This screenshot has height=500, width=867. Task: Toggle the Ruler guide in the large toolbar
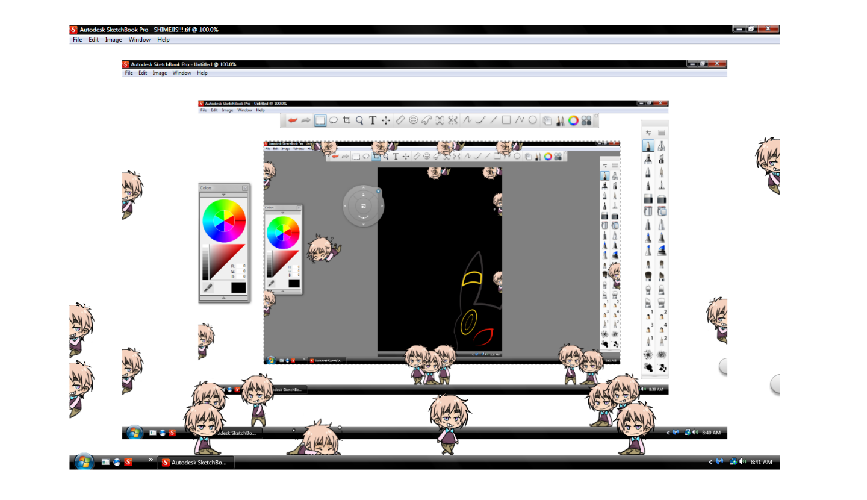click(400, 120)
